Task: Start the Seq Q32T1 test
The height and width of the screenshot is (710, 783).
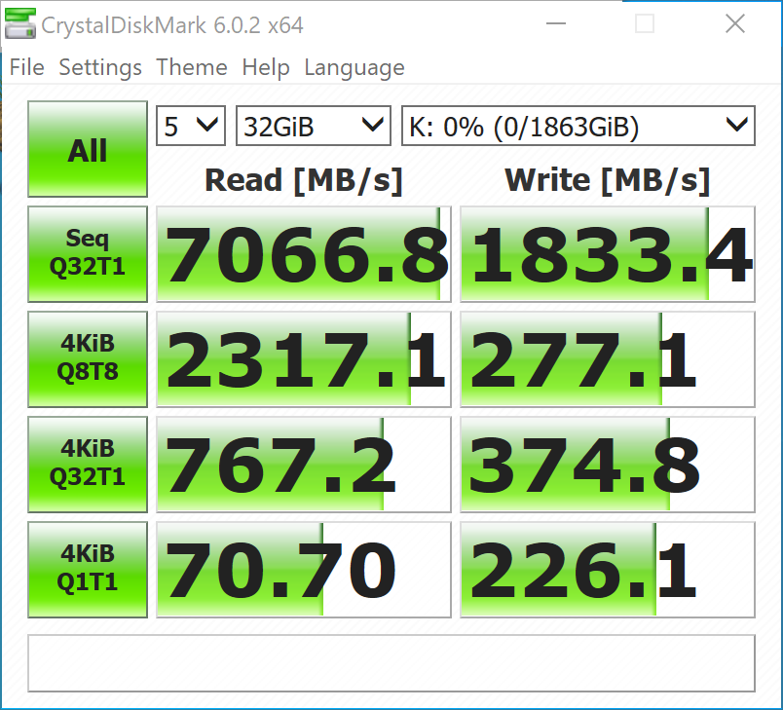Action: (88, 254)
